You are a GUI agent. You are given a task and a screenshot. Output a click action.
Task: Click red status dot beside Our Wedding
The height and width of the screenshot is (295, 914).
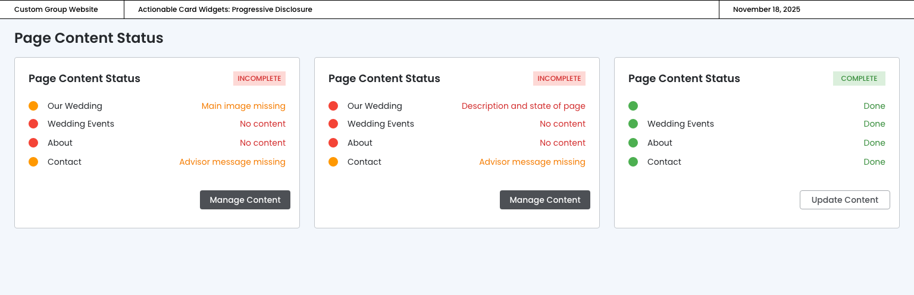click(333, 106)
